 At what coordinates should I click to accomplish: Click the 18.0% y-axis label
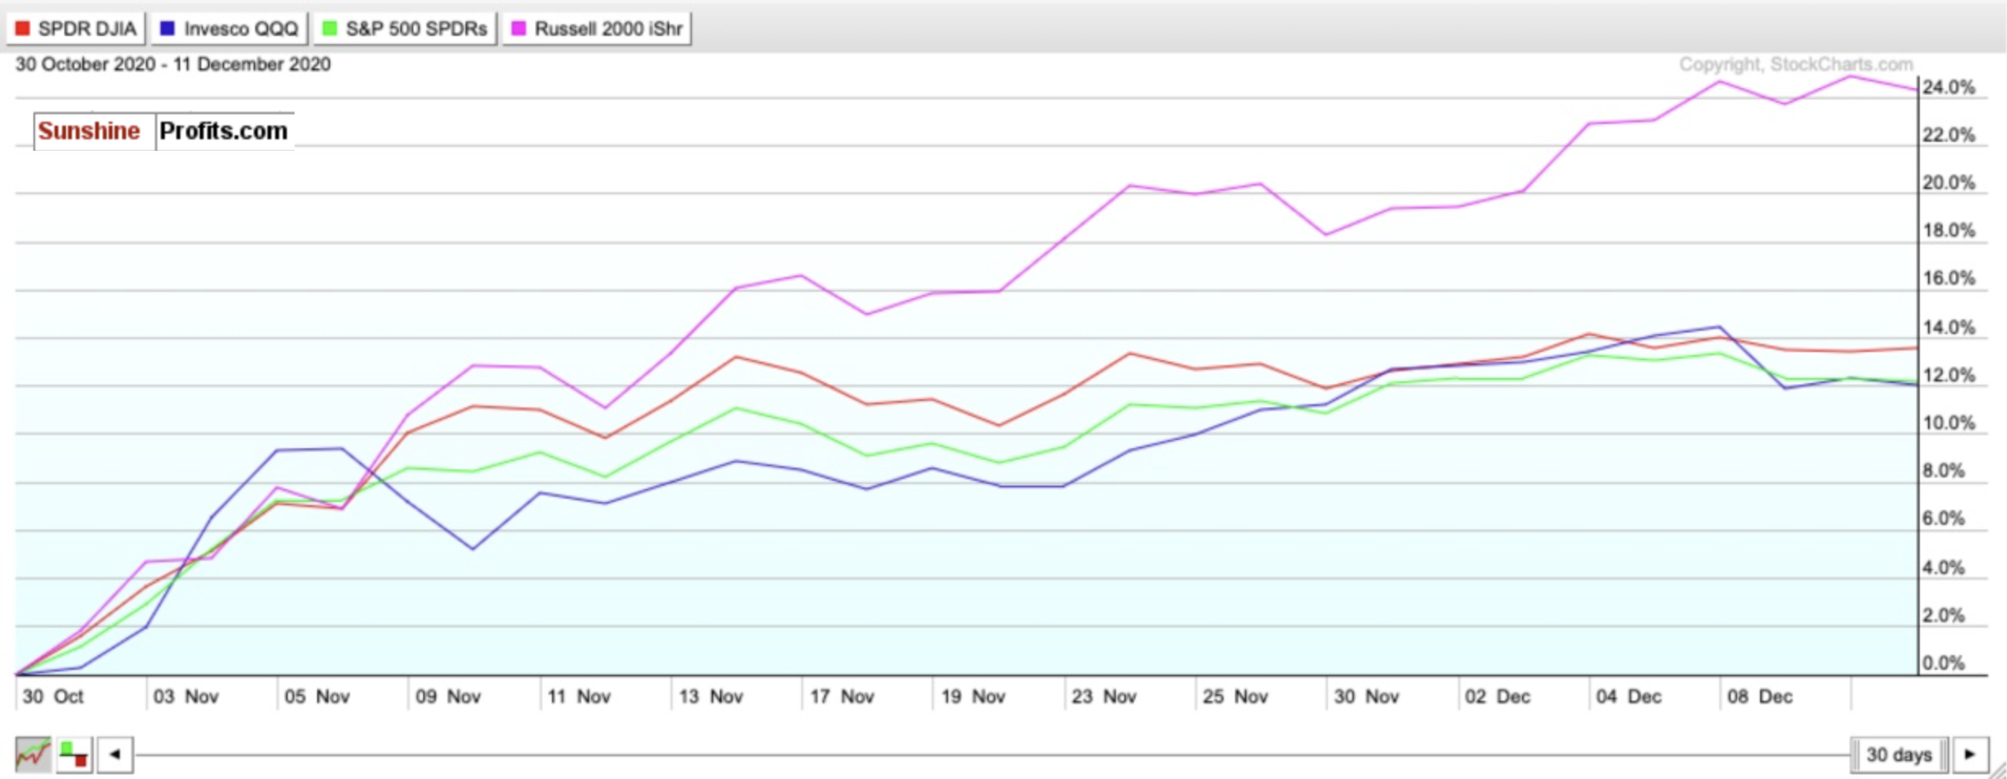tap(1949, 231)
